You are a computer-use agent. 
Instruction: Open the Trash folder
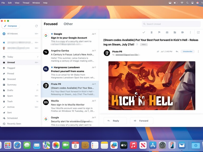[20, 101]
